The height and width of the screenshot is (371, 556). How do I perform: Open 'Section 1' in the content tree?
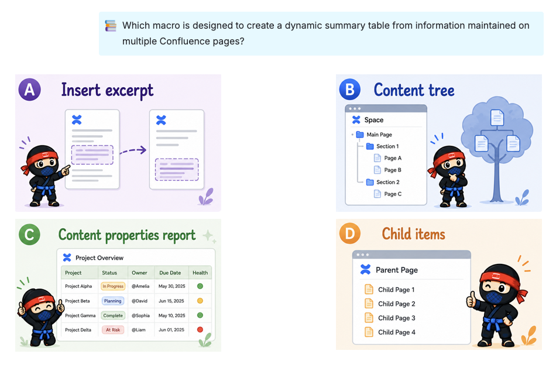387,146
